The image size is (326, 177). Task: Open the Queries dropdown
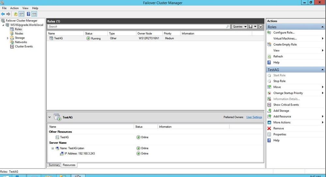(x=240, y=27)
